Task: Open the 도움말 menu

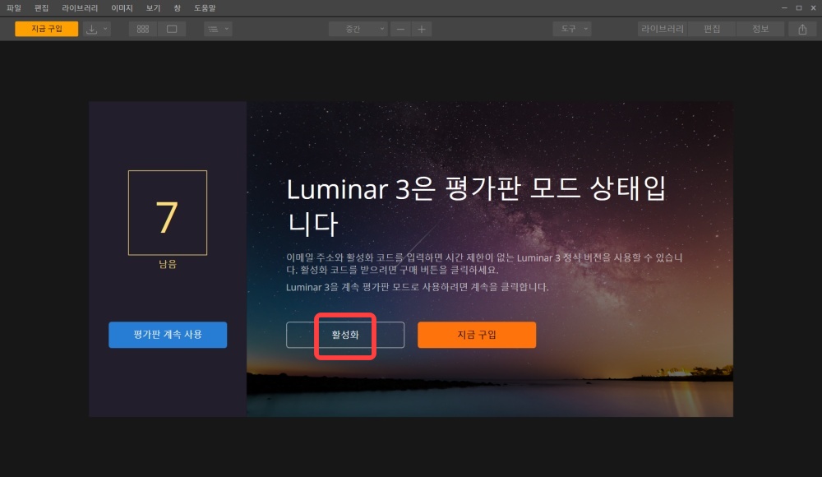Action: coord(205,8)
